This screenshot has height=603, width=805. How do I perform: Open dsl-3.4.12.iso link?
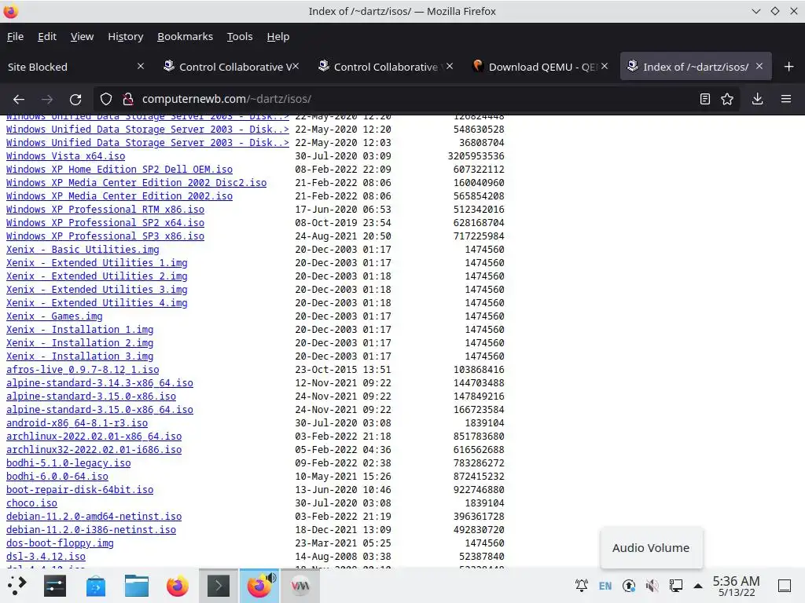click(x=46, y=556)
